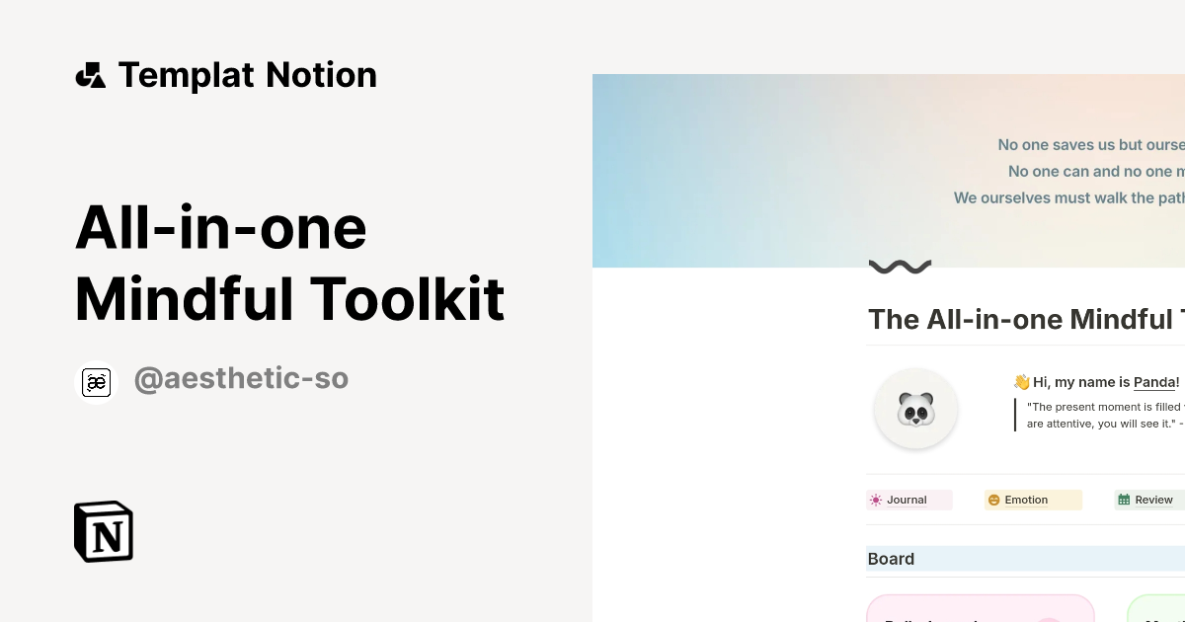Screen dimensions: 1185x622
Task: Click the wavy divider icon above the title
Action: (x=899, y=265)
